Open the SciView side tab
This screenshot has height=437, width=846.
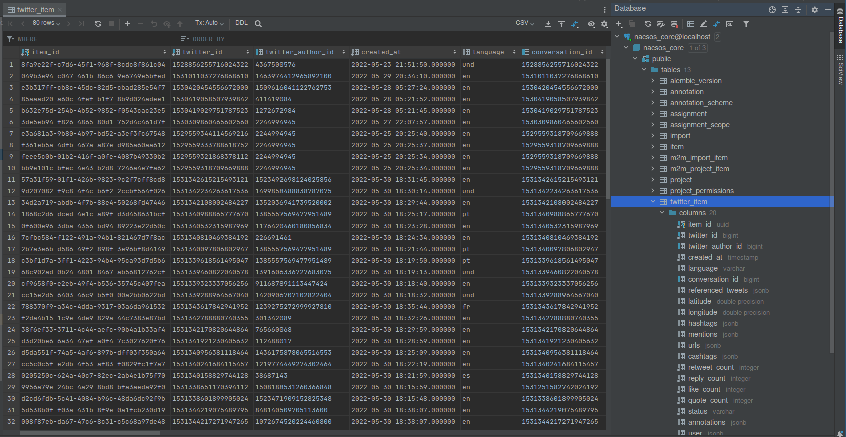point(840,70)
